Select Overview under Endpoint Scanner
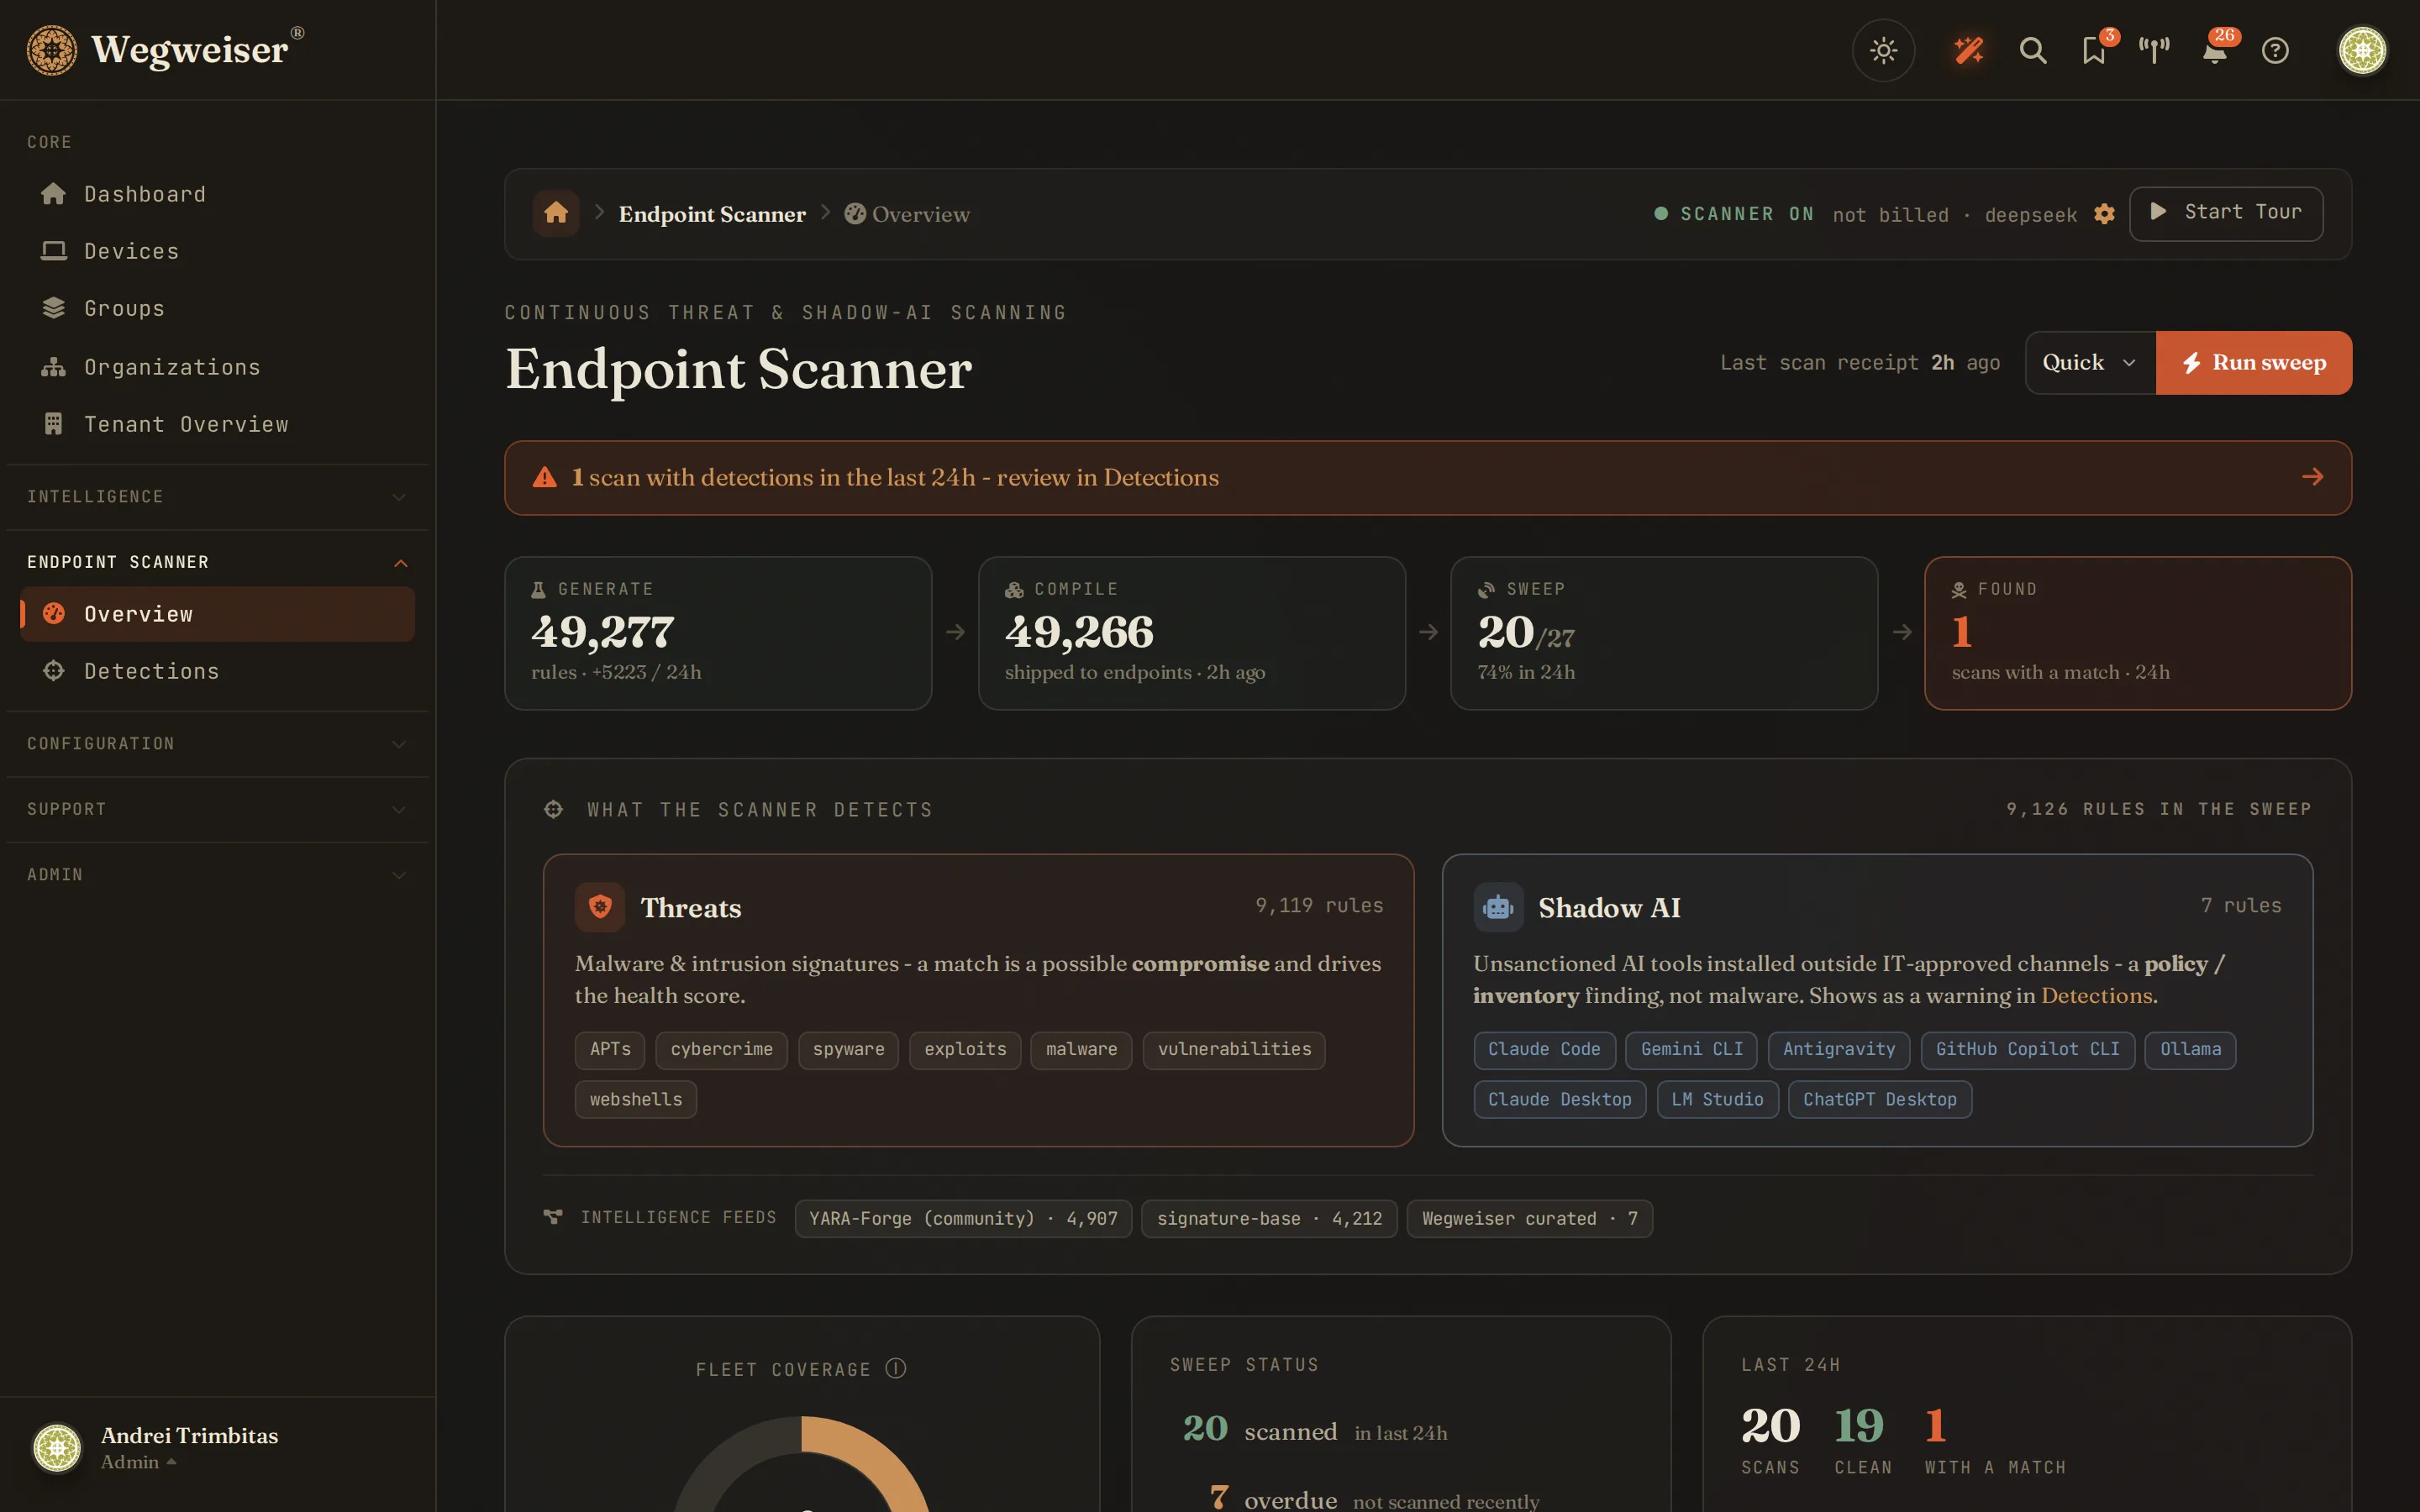The width and height of the screenshot is (2420, 1512). coord(217,614)
